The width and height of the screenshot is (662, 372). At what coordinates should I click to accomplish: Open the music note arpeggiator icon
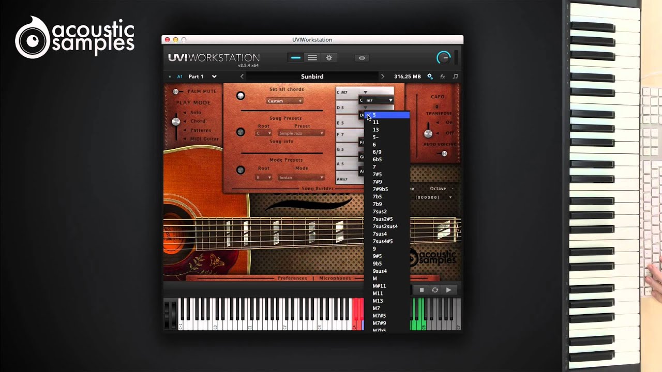coord(455,76)
